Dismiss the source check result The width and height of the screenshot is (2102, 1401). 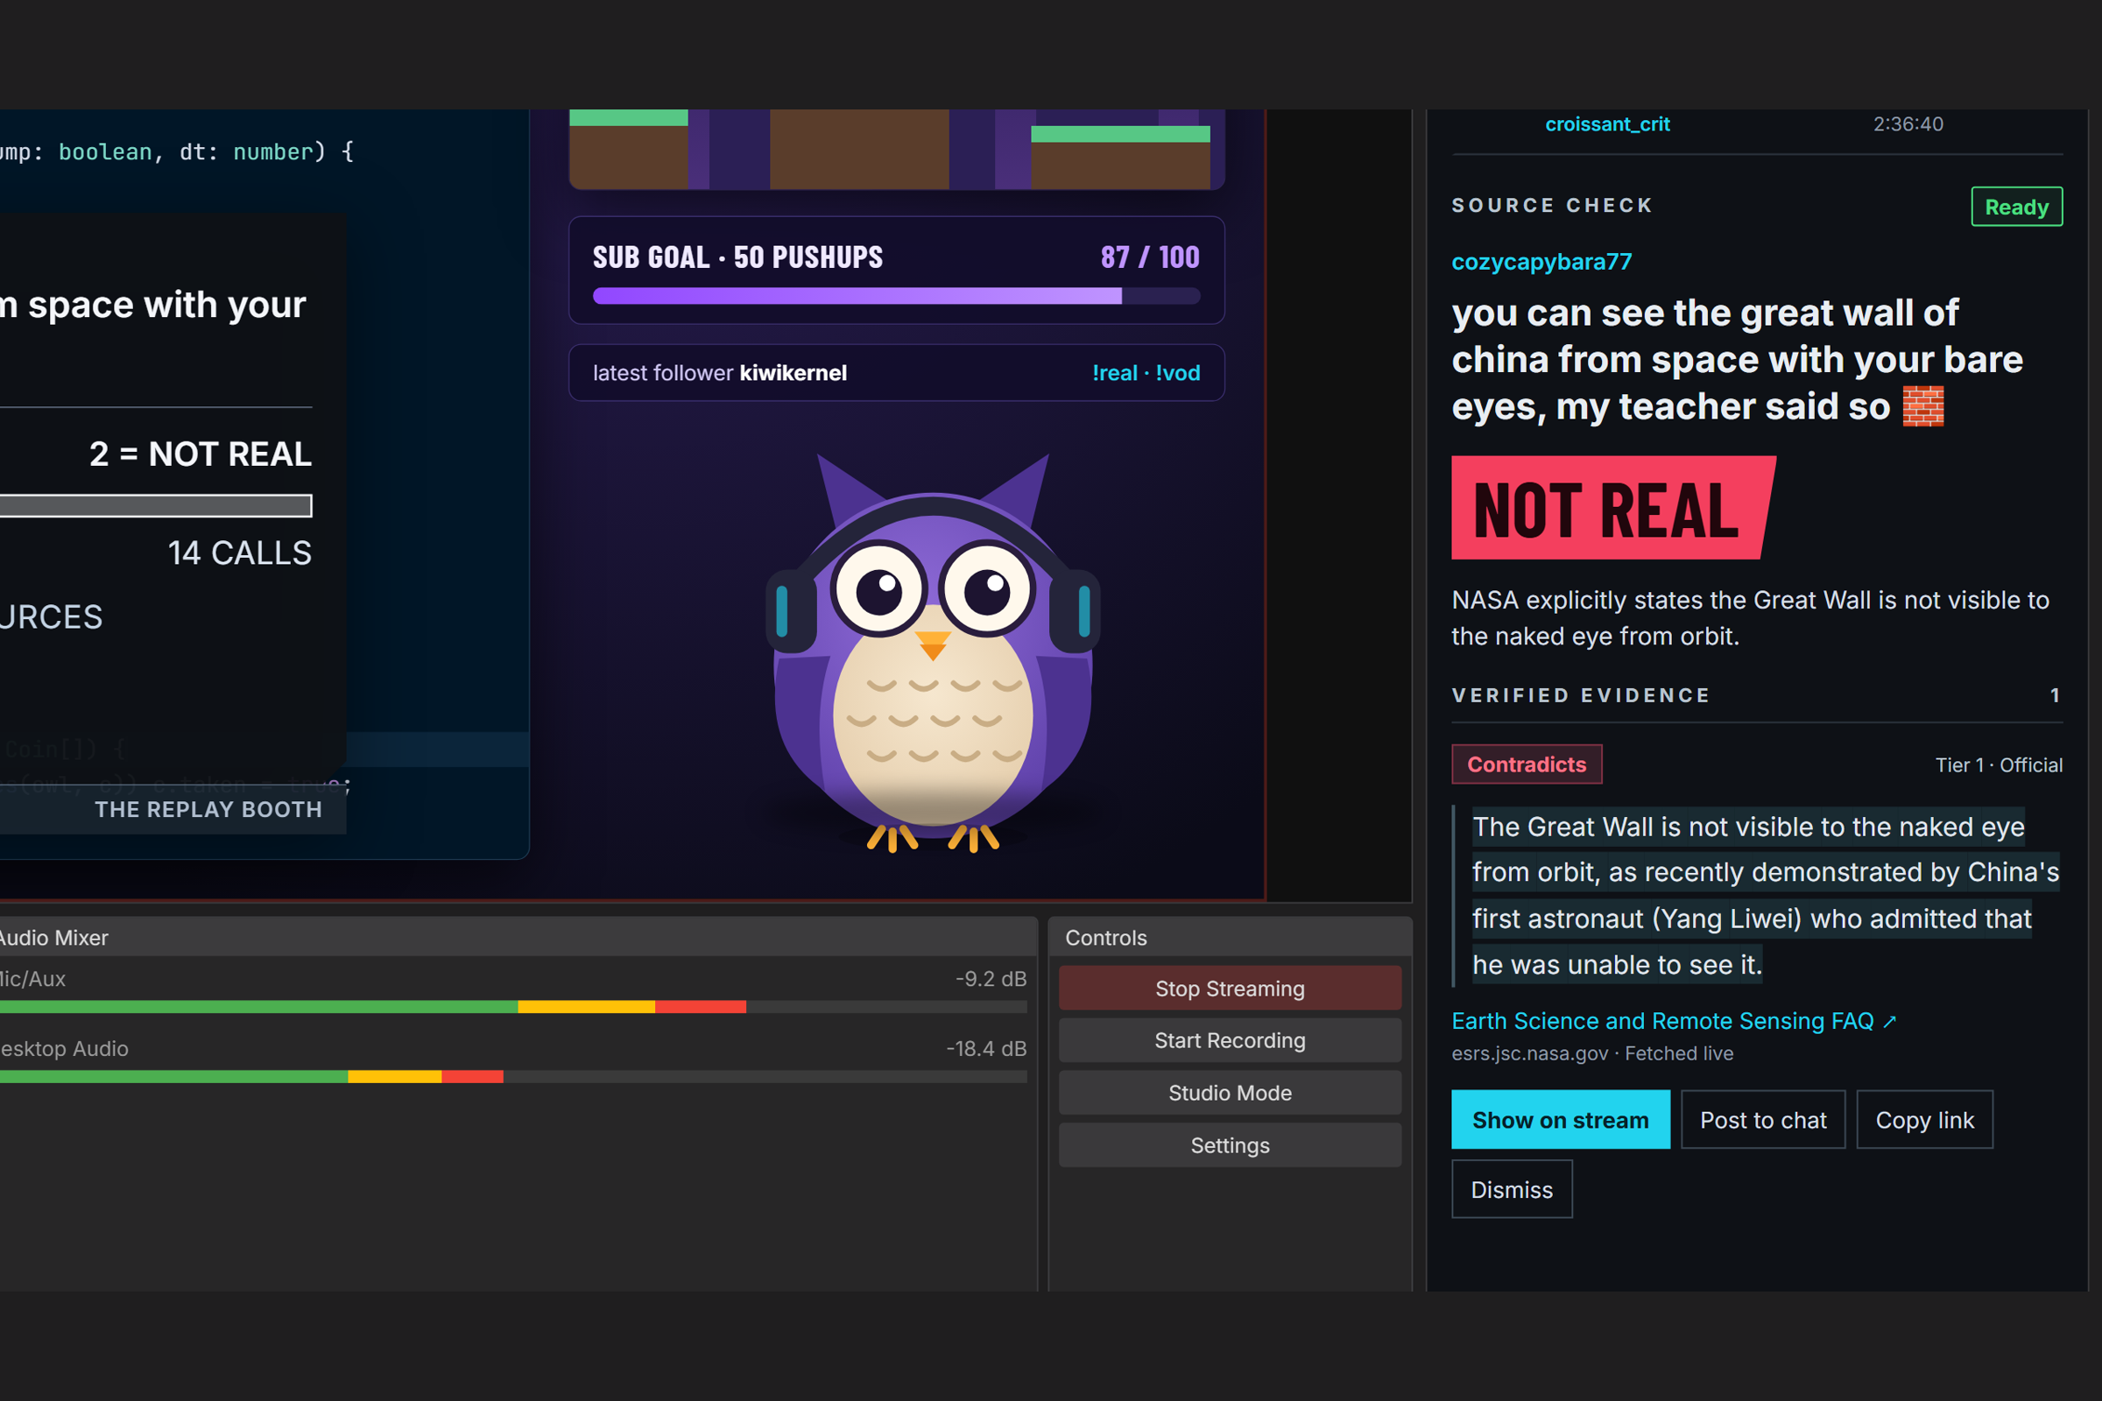pyautogui.click(x=1513, y=1189)
